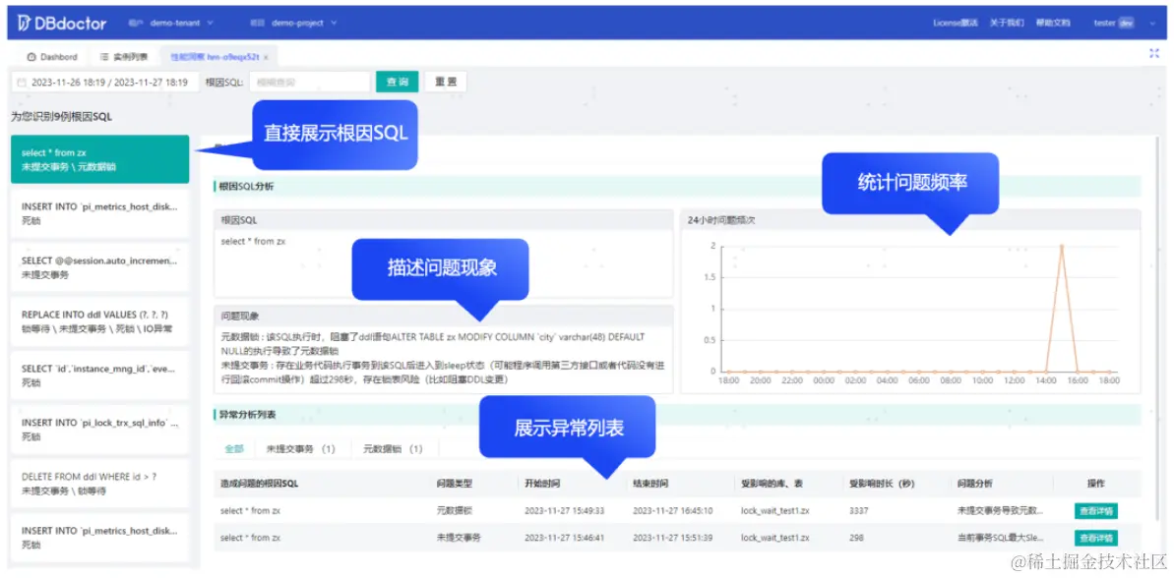
Task: Toggle fullscreen with the expand icon
Action: 1153,54
